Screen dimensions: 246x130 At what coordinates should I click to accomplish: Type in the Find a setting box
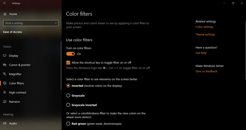[28, 23]
